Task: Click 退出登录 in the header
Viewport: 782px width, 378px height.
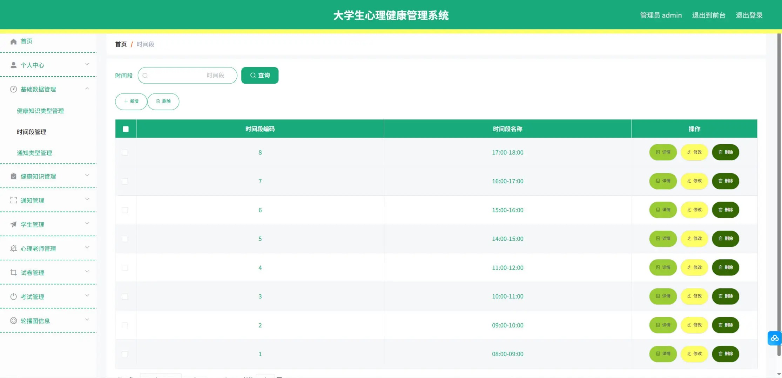Action: tap(749, 15)
